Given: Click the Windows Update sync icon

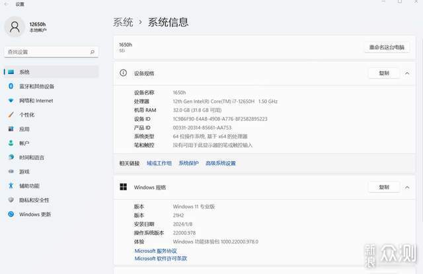Looking at the screenshot, I should coord(11,214).
